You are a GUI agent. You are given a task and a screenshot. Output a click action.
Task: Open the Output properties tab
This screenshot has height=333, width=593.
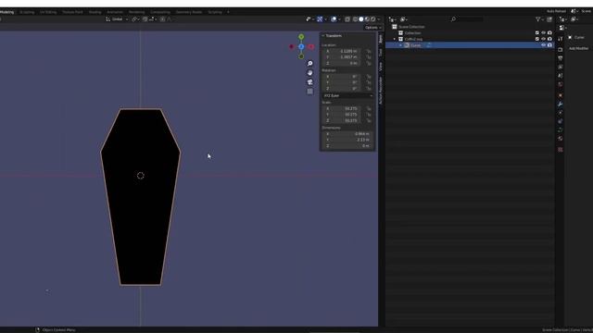point(560,58)
